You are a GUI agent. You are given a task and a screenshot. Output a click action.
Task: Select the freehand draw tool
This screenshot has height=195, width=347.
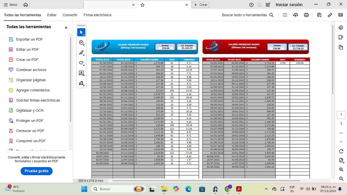click(x=81, y=63)
